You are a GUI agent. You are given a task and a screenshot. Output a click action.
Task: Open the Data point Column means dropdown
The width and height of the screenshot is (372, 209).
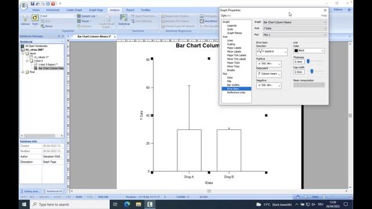click(x=269, y=74)
